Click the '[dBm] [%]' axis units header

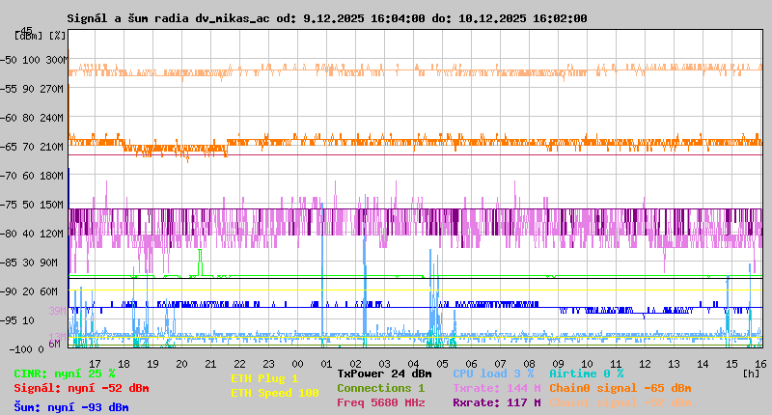point(40,36)
